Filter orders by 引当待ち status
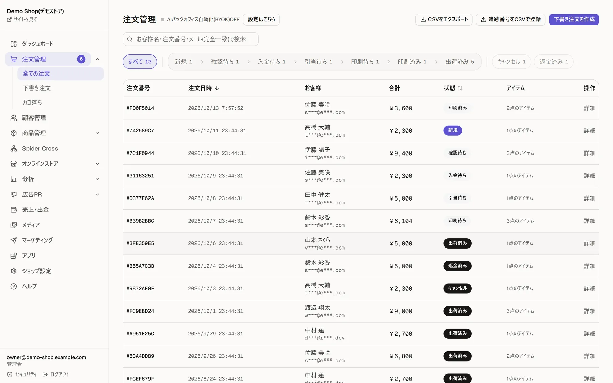613x383 pixels. pos(318,62)
